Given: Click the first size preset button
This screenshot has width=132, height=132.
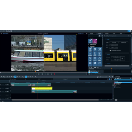Looking at the screenshot, I should 114,42.
